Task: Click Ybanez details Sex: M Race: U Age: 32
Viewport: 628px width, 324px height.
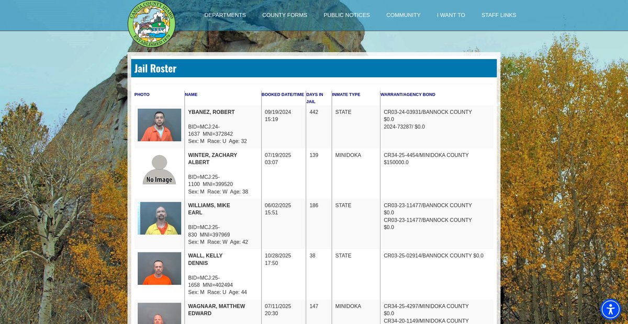Action: (218, 142)
